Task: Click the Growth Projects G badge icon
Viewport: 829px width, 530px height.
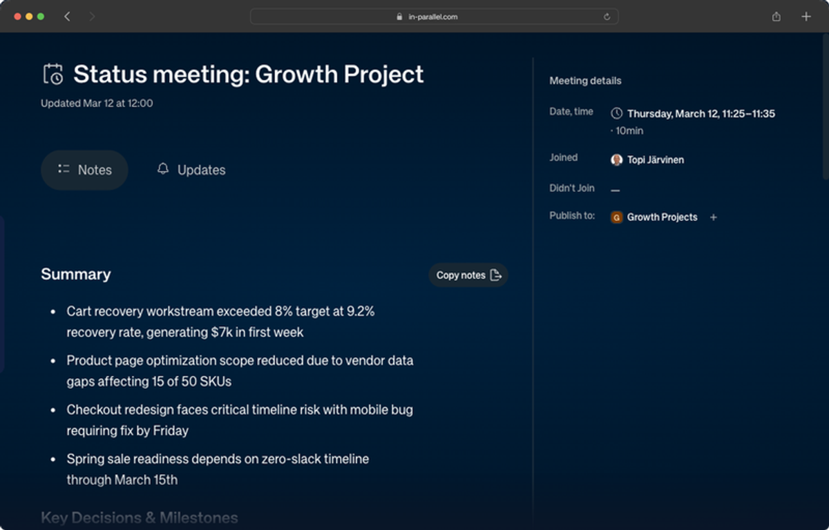Action: tap(617, 217)
